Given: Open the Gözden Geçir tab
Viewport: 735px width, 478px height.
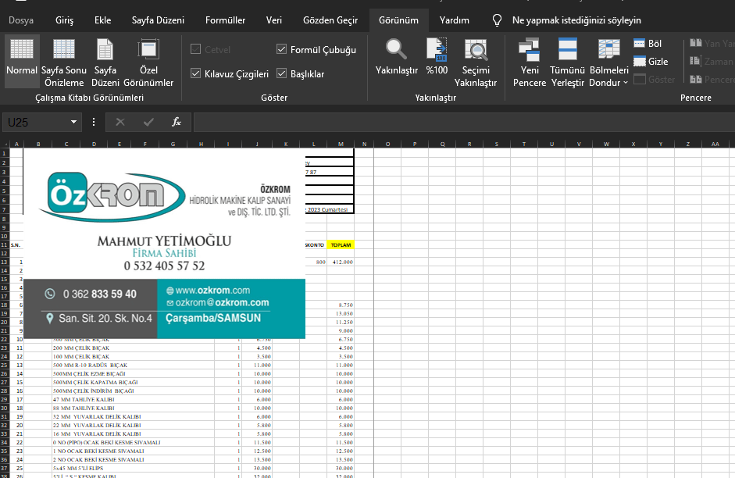Looking at the screenshot, I should tap(330, 20).
